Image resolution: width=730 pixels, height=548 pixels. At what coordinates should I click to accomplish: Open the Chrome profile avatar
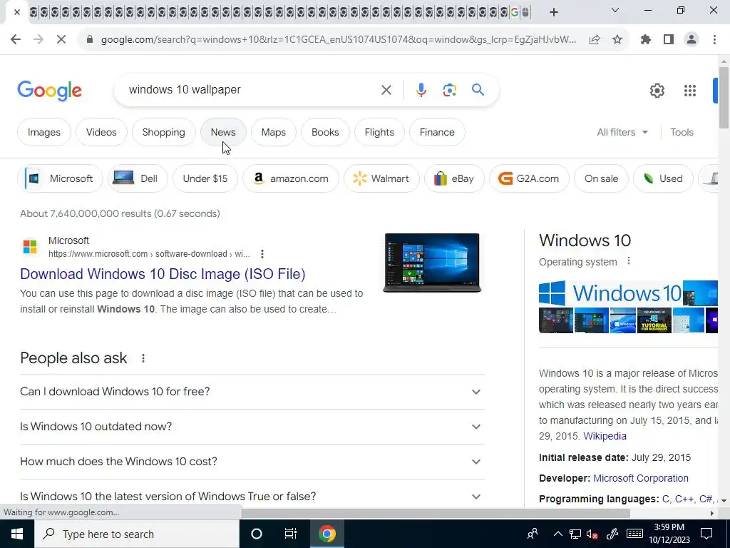tap(692, 40)
